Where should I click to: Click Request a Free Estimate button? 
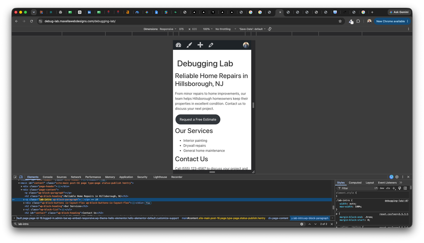(198, 119)
